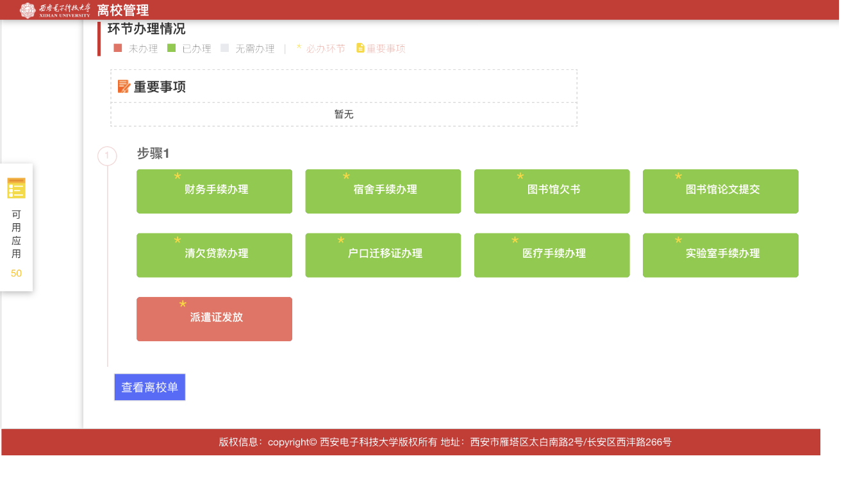
Task: Open 宿舍手续办理 step
Action: pyautogui.click(x=383, y=191)
